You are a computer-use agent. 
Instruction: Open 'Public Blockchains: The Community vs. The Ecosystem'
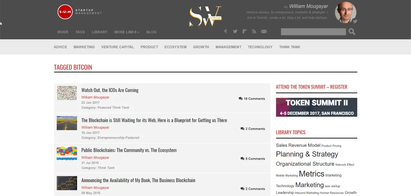129,150
